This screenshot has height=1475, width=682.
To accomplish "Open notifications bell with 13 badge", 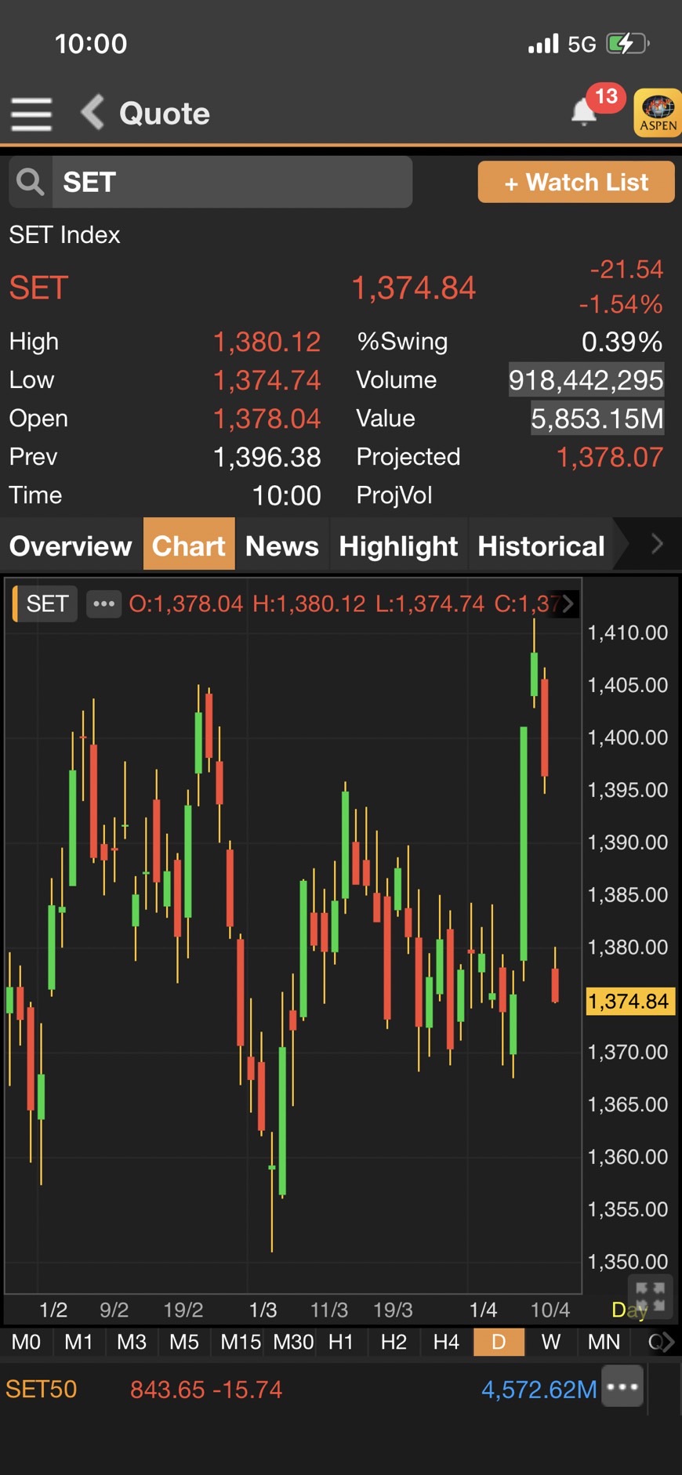I will 584,112.
